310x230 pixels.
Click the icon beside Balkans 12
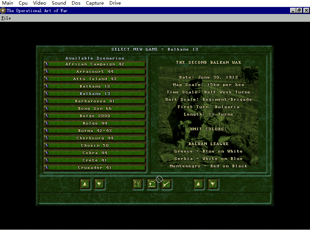(x=47, y=86)
